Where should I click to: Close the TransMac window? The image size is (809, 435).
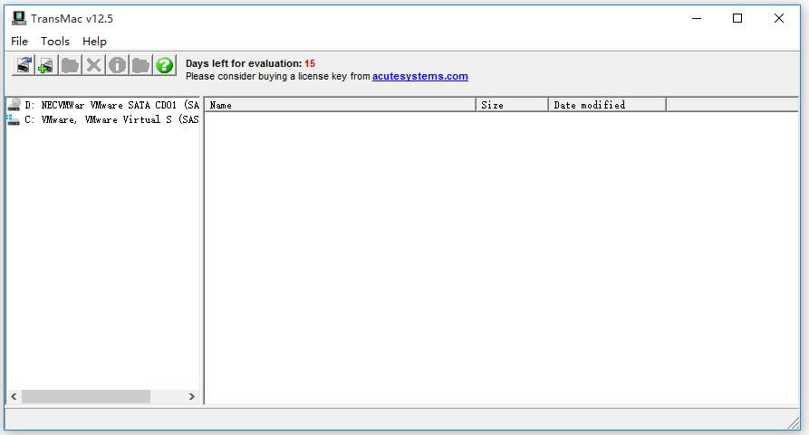coord(779,18)
